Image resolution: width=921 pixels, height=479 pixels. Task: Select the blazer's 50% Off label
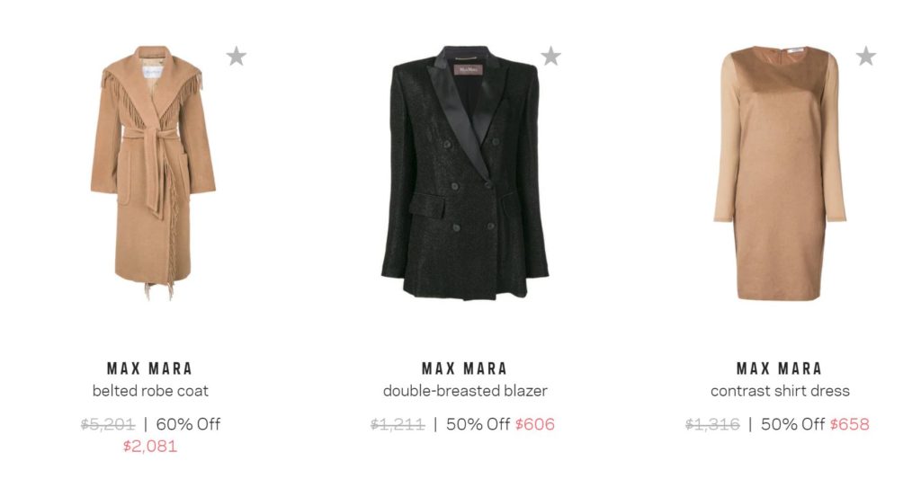pyautogui.click(x=478, y=424)
